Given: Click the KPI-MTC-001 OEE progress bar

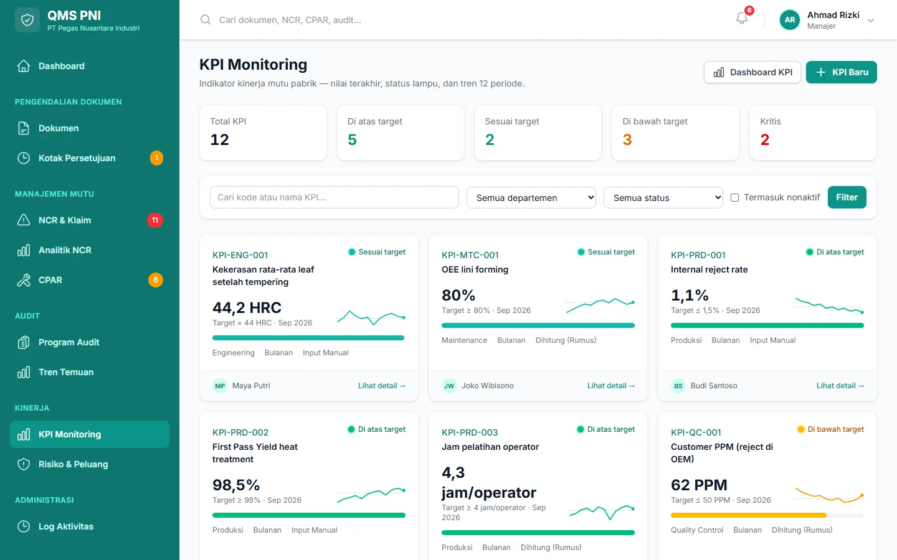Looking at the screenshot, I should 538,325.
